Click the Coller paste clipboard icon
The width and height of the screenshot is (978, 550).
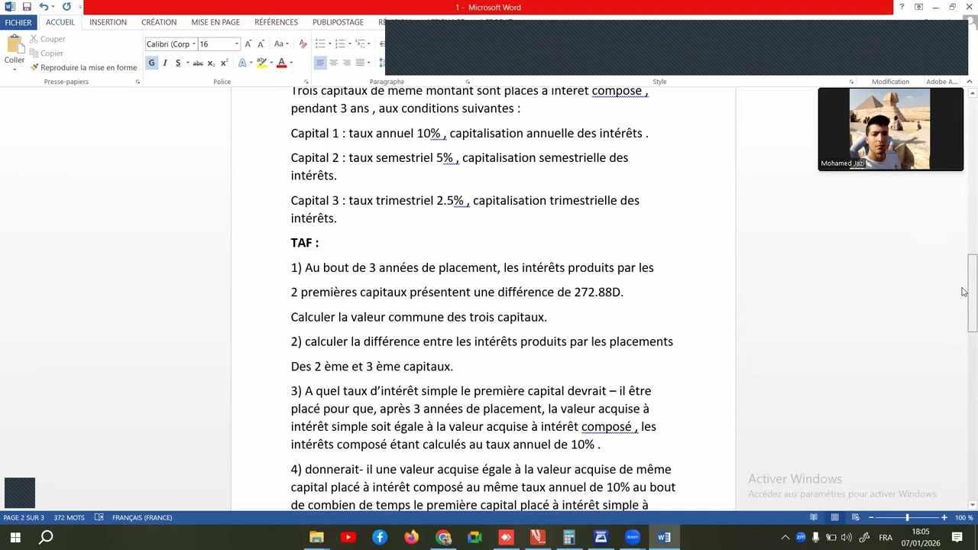click(15, 44)
